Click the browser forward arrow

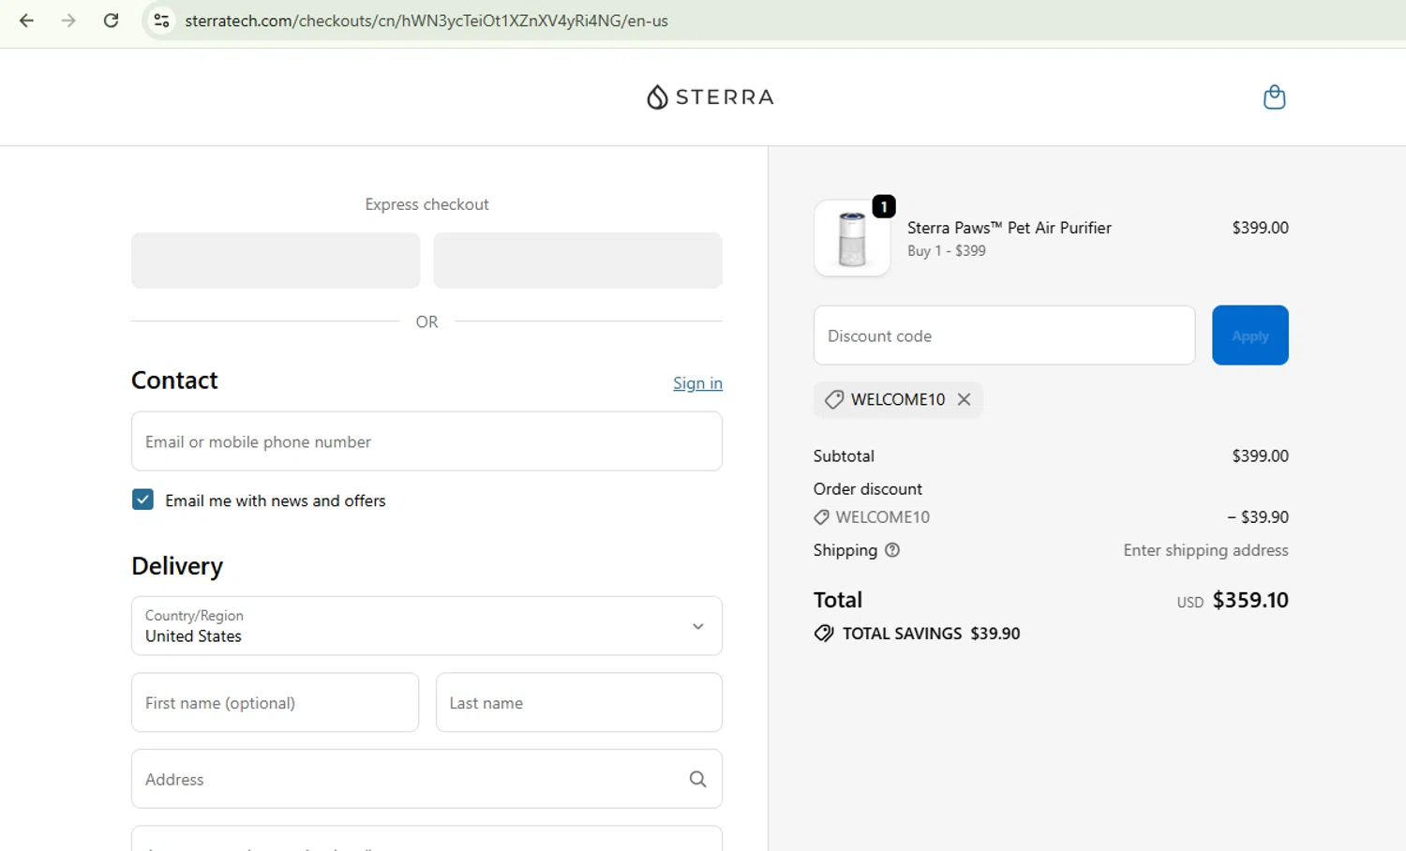click(68, 21)
